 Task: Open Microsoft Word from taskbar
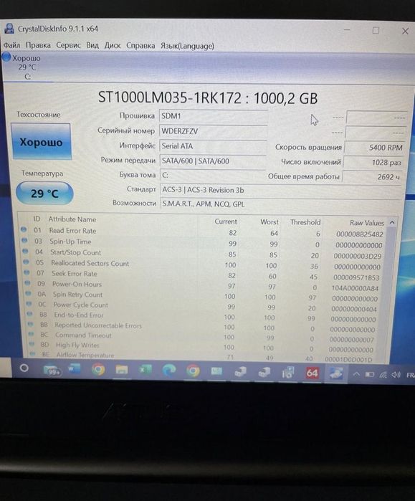click(74, 369)
